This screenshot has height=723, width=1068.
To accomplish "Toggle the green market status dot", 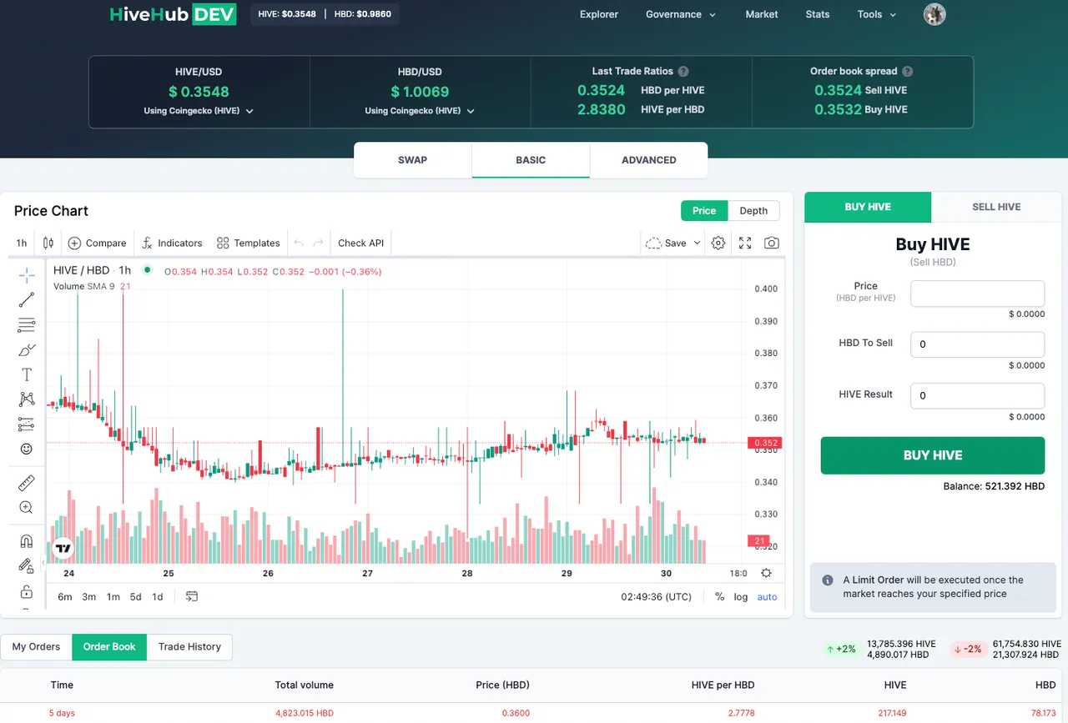I will click(148, 269).
